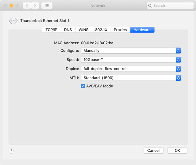Confirm settings with the OK button
Image resolution: width=196 pixels, height=165 pixels.
177,150
